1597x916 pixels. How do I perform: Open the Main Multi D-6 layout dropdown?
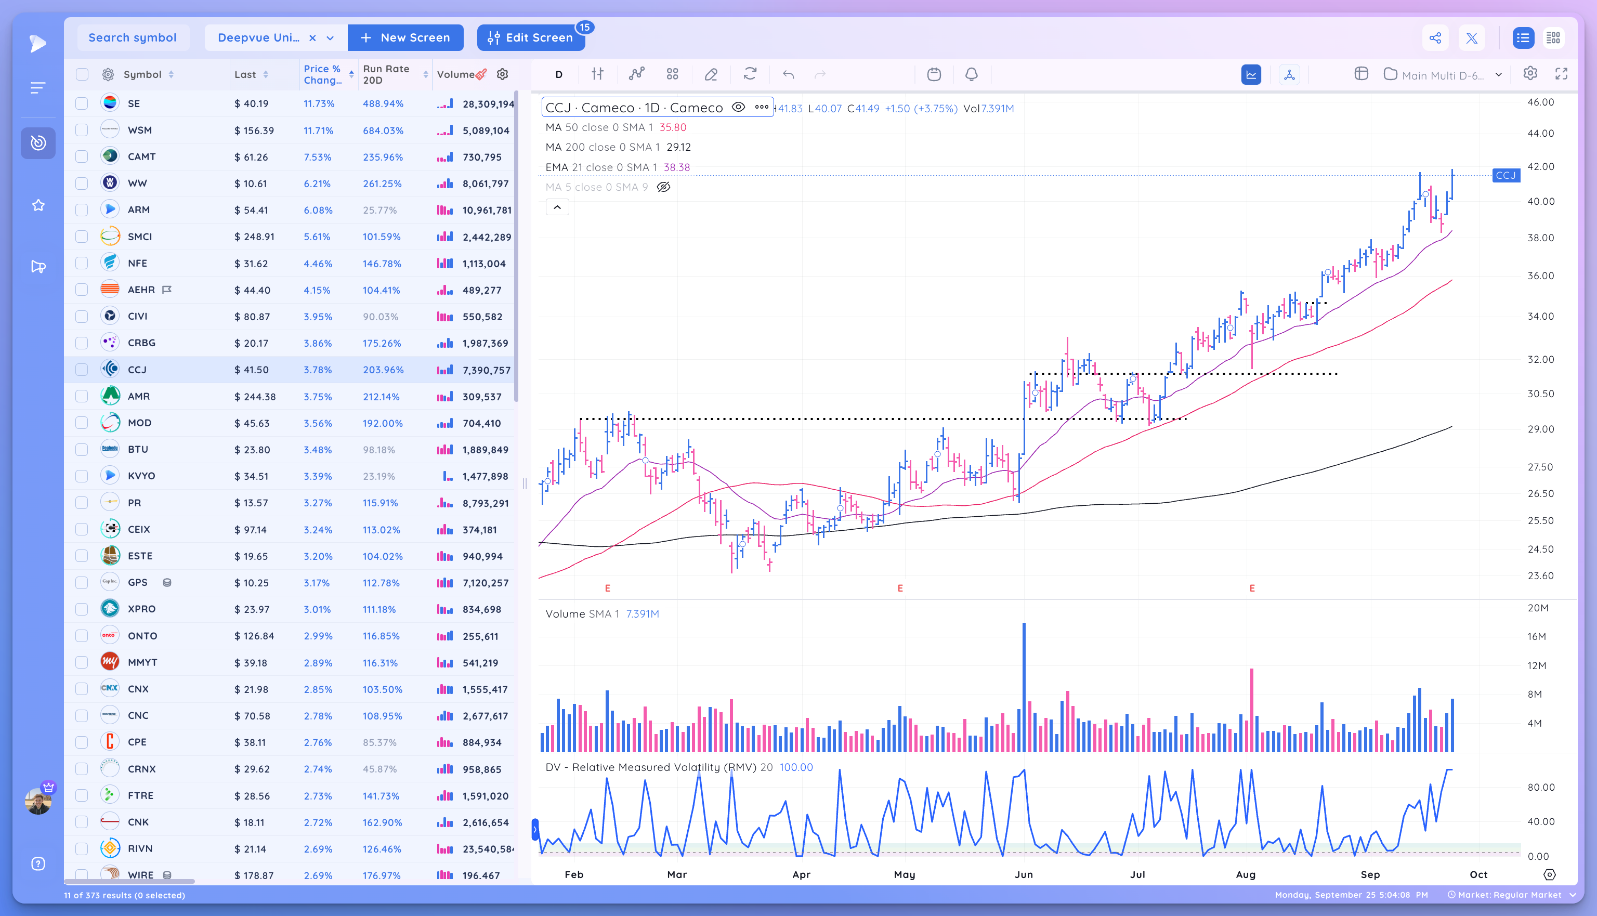pos(1499,75)
